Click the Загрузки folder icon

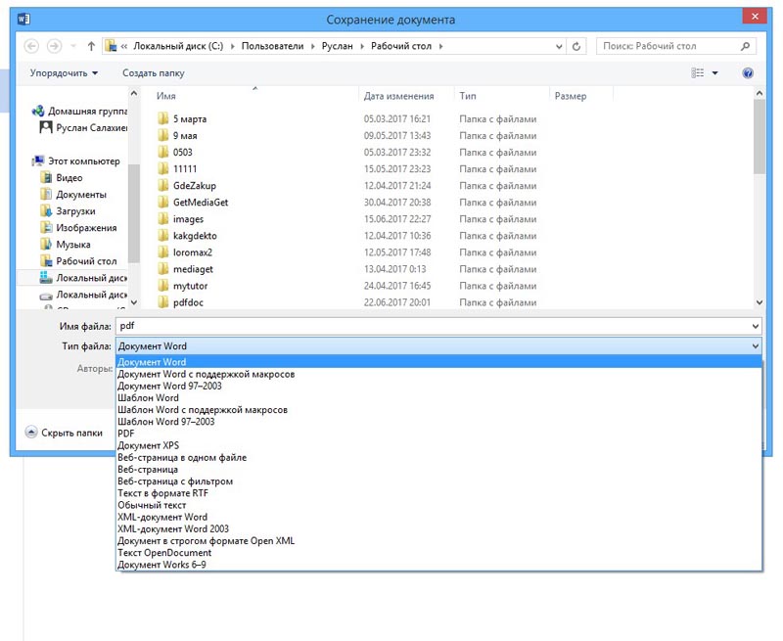click(46, 210)
